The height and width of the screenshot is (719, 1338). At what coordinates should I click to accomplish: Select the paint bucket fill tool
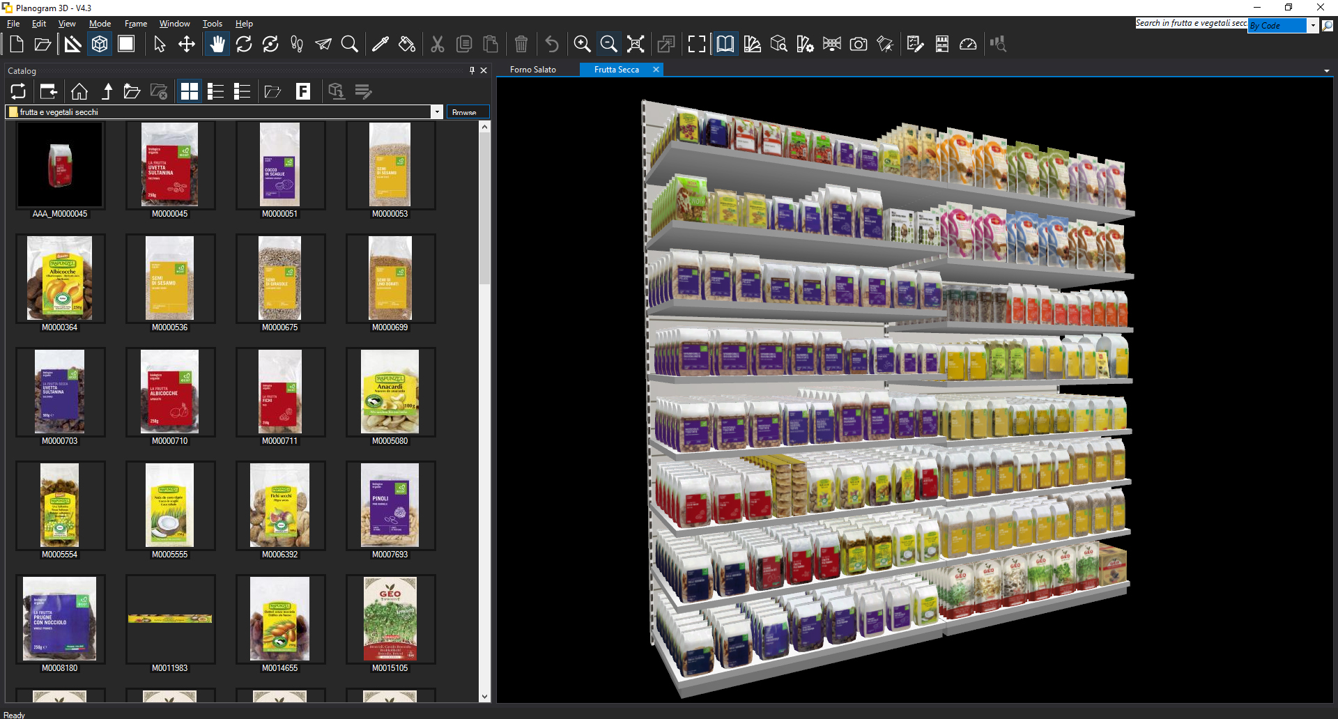(x=407, y=45)
